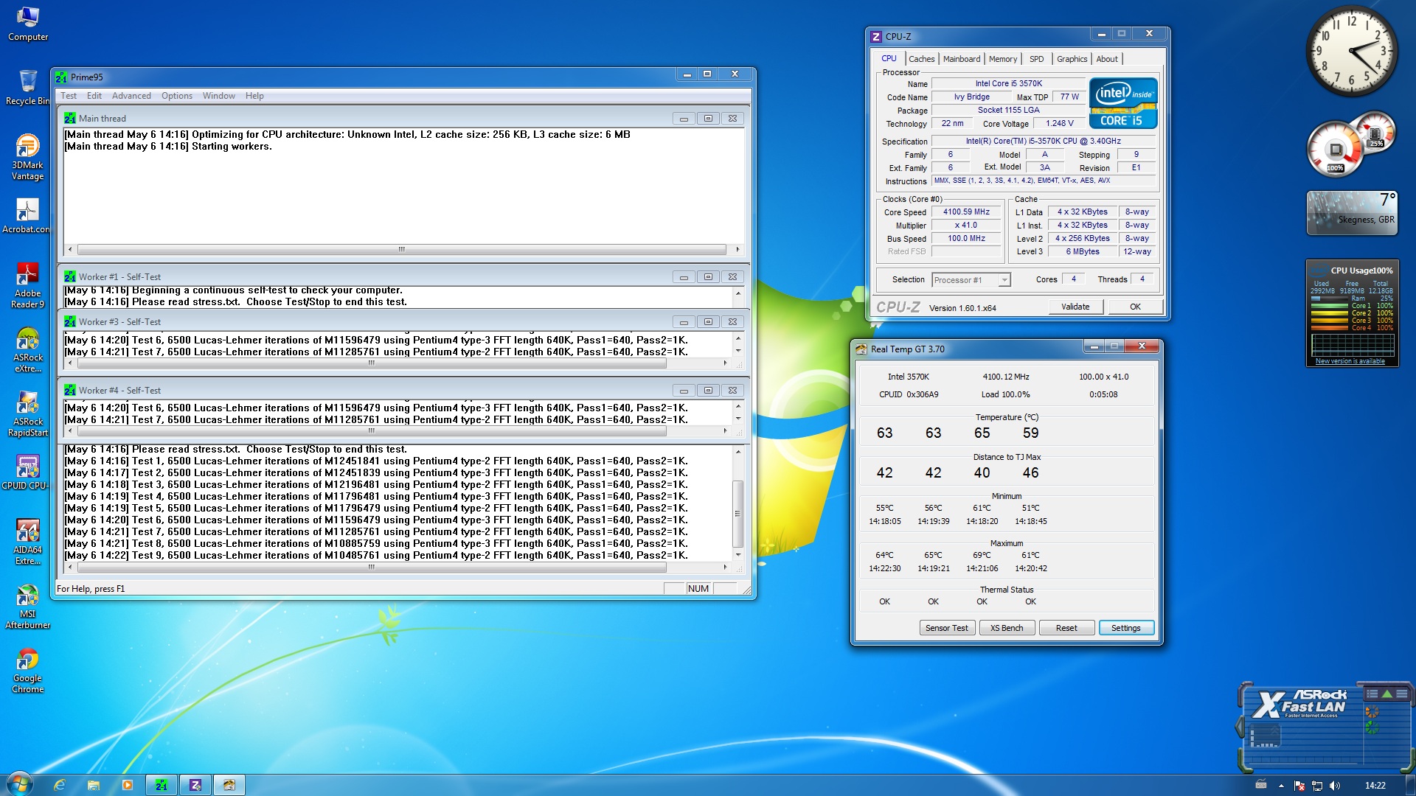
Task: Open Action Center flag tray icon
Action: [1299, 786]
